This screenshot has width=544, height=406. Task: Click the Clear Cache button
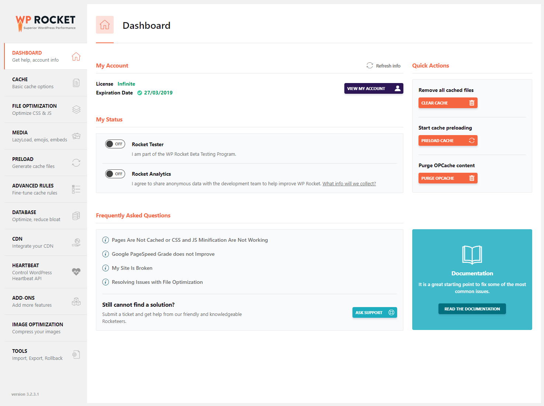click(x=448, y=103)
